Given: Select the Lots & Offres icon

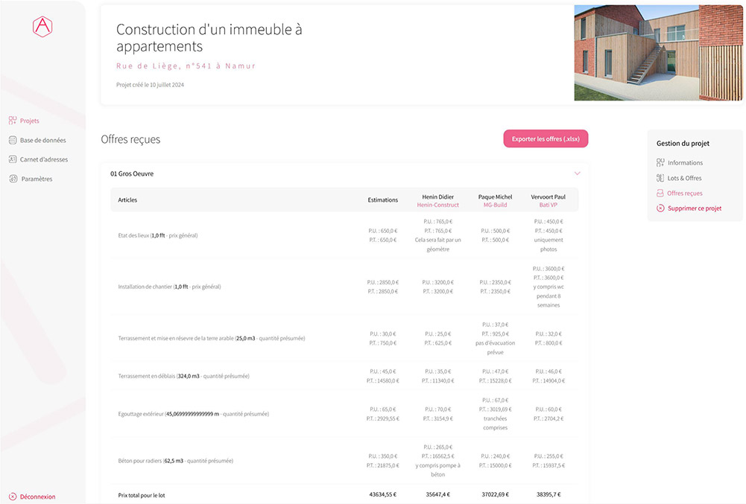Looking at the screenshot, I should pyautogui.click(x=661, y=178).
